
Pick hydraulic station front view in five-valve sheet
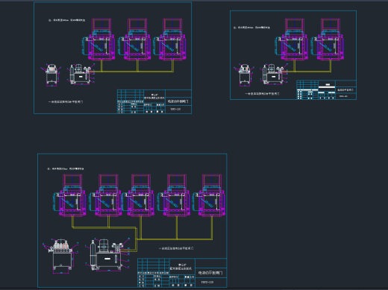tap(107, 255)
